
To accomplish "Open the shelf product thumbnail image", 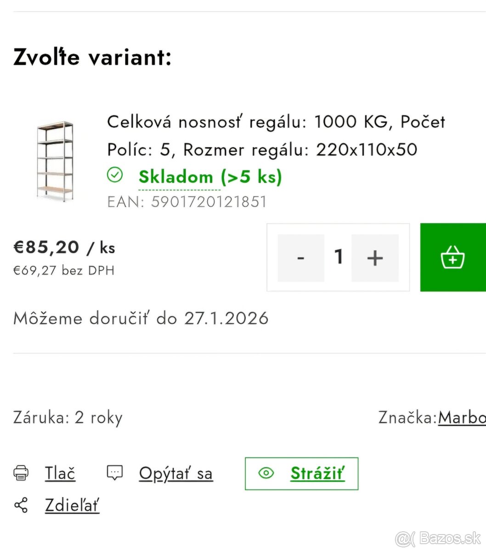I will click(55, 161).
